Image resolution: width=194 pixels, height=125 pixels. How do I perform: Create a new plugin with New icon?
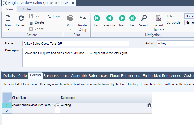click(8, 18)
